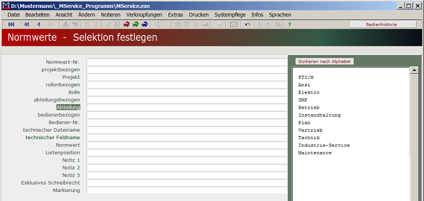Open the Datei menu
Viewport: 424px width, 201px height.
click(13, 15)
